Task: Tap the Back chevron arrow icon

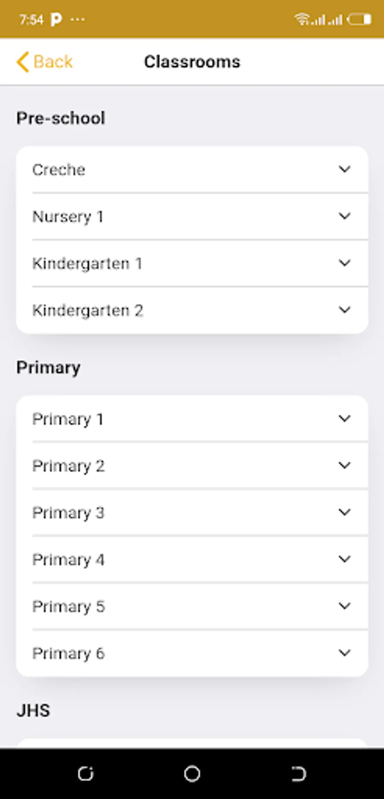Action: click(x=23, y=62)
